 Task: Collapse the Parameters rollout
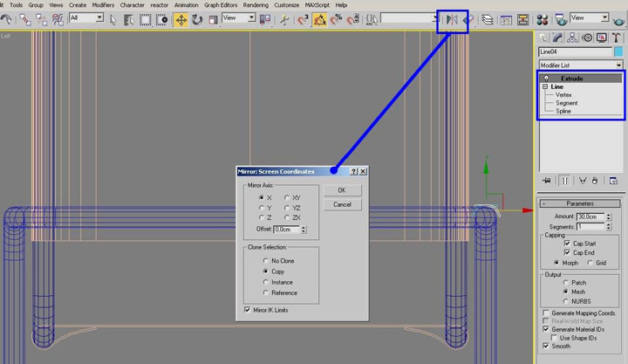pos(580,203)
